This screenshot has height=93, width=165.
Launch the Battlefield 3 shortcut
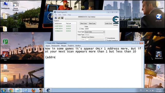[x=159, y=55]
